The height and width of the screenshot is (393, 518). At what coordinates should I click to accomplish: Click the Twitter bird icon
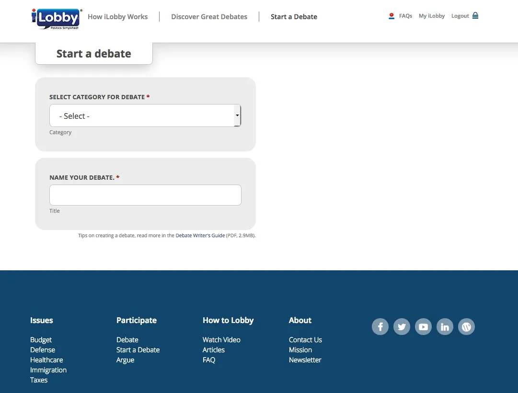402,326
